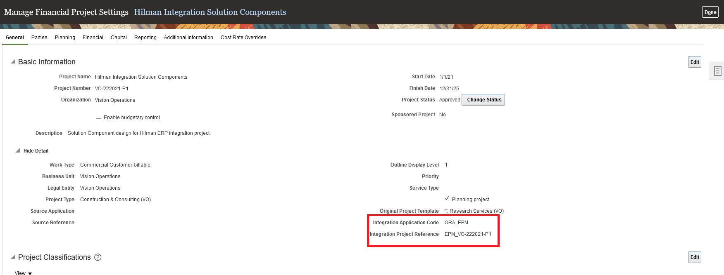Click the Business Unit value Vision Operations
Viewport: 724px width, 275px height.
click(100, 176)
